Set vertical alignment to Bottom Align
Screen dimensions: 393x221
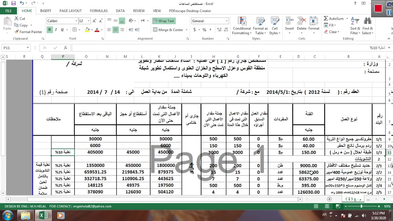pos(122,21)
